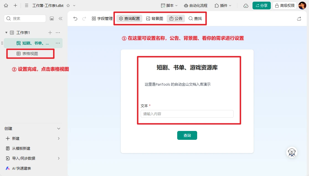Collapse the left sidebar with double chevron

point(60,19)
